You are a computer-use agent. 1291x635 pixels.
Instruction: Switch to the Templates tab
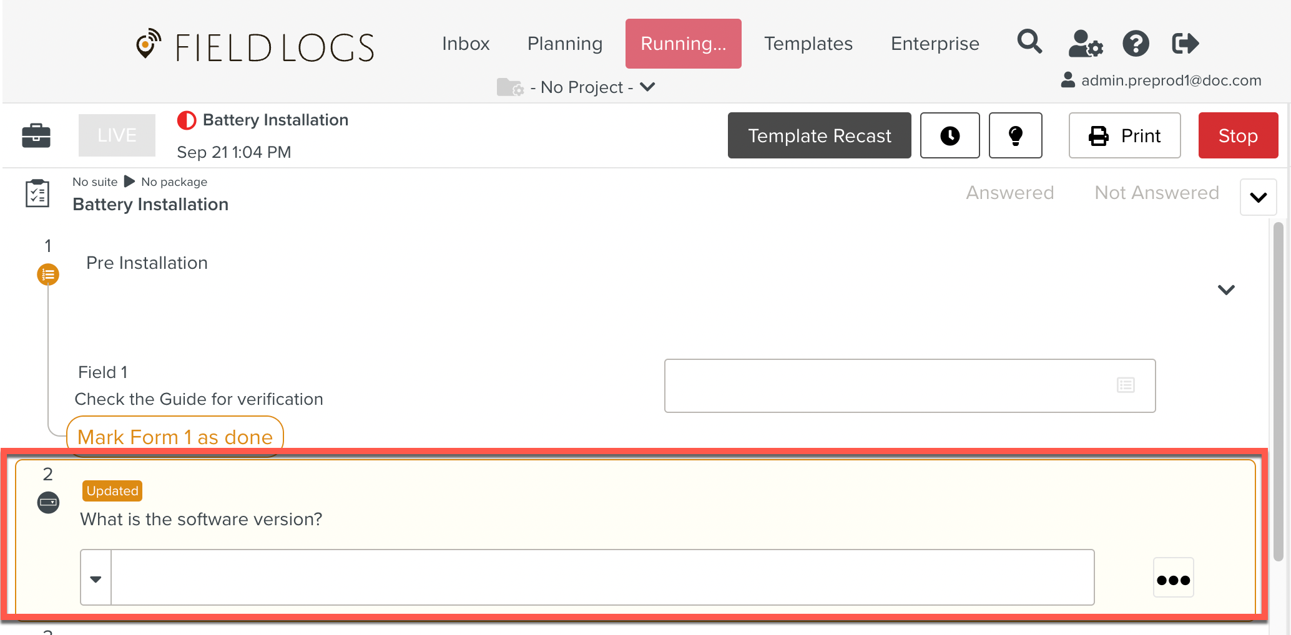coord(808,43)
